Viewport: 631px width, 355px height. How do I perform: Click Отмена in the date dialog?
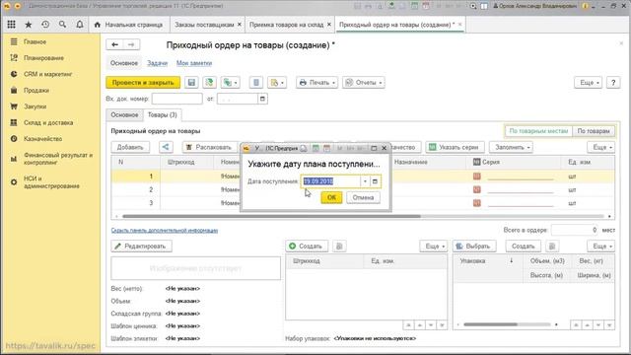coord(363,197)
